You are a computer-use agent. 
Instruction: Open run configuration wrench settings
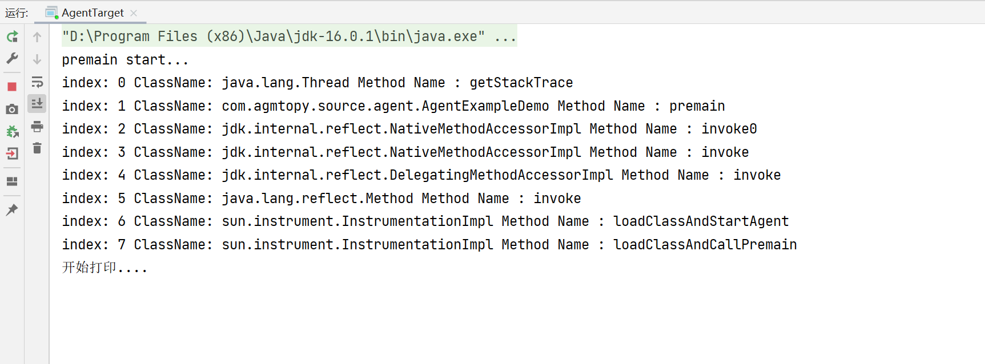pos(12,58)
